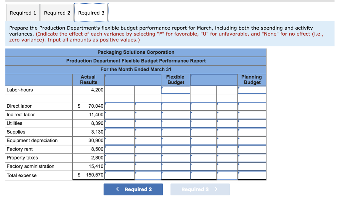This screenshot has width=341, height=211.
Task: Click Factory rent Flexible Budget input cell
Action: coord(176,149)
